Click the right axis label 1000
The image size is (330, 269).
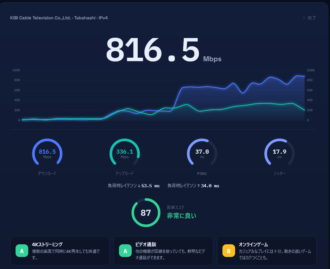pos(311,70)
